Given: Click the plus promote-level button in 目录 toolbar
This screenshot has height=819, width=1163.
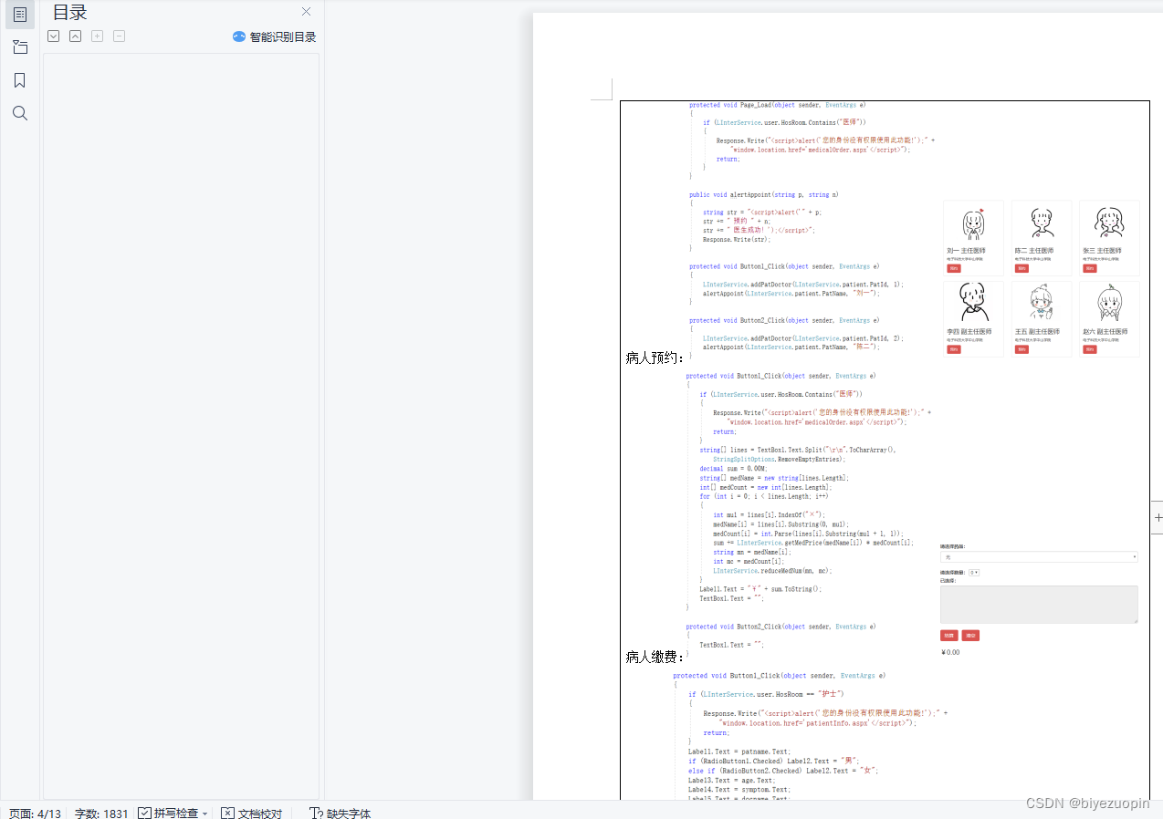Looking at the screenshot, I should click(x=97, y=36).
